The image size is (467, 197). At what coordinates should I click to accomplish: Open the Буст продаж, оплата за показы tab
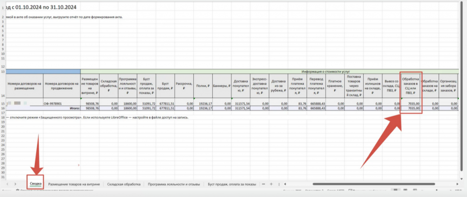pyautogui.click(x=232, y=184)
